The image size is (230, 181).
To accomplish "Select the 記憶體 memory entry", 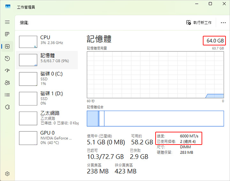I will click(47, 60).
